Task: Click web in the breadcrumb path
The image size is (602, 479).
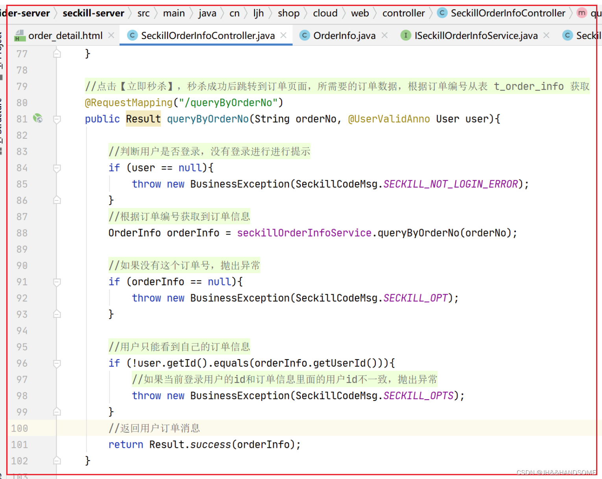Action: (x=360, y=13)
